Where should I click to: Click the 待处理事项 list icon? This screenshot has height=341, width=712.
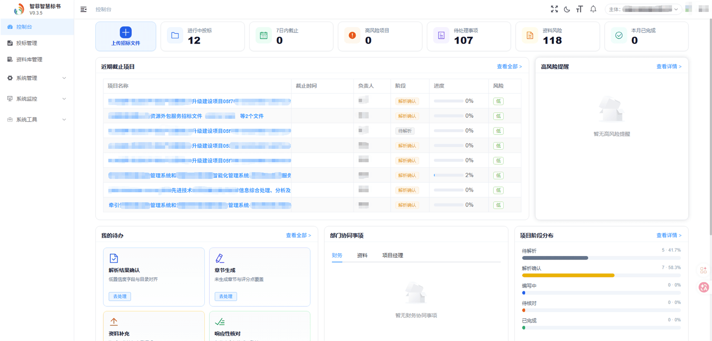(x=441, y=35)
